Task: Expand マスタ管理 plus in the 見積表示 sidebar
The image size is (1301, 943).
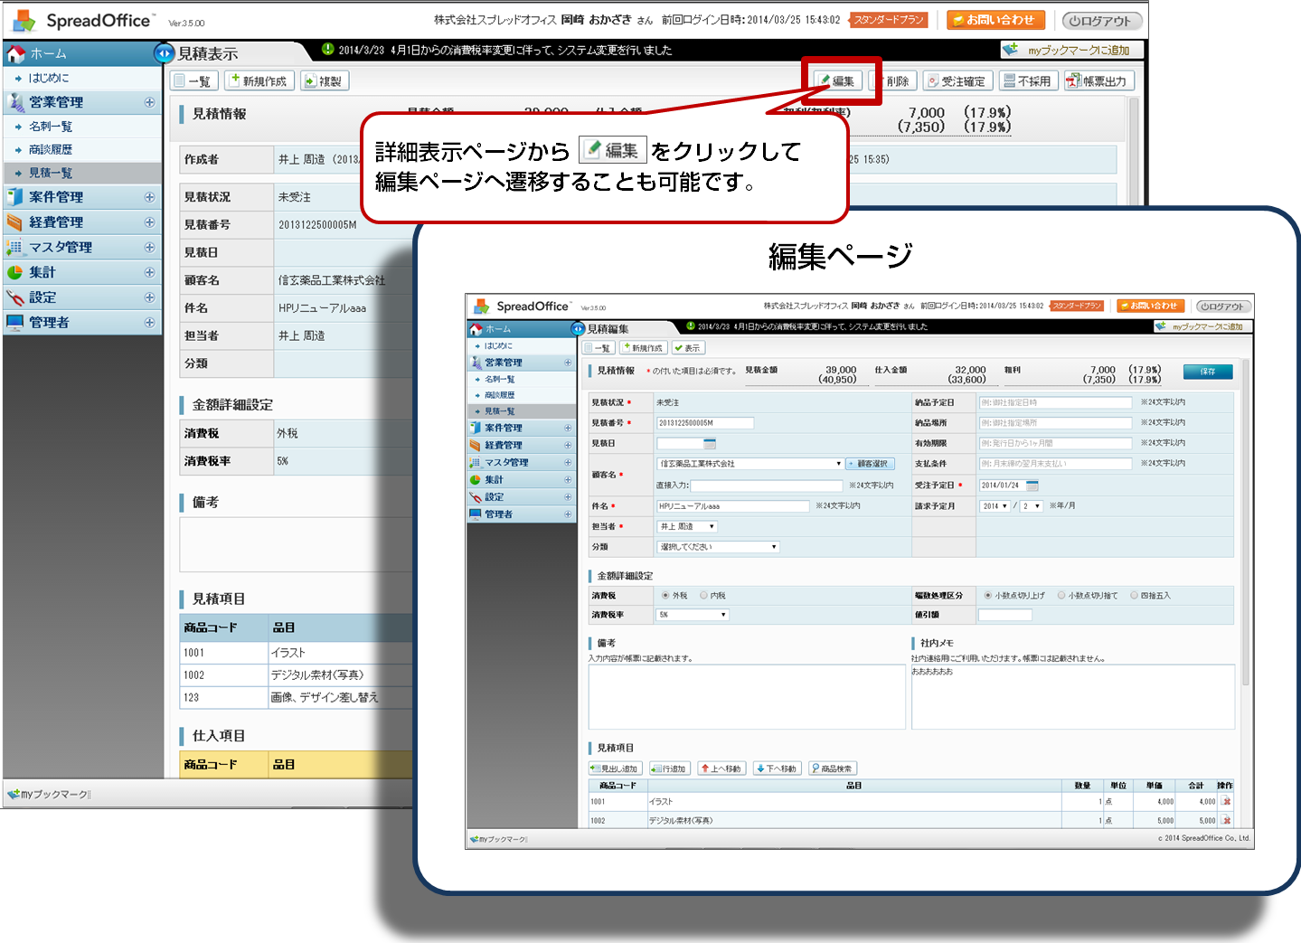Action: pyautogui.click(x=149, y=247)
